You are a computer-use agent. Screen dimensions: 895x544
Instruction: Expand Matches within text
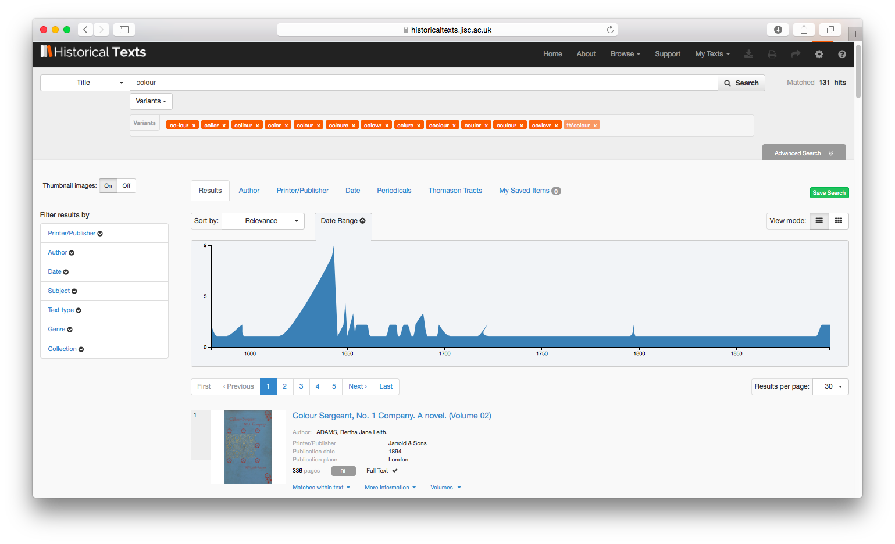[x=321, y=488]
